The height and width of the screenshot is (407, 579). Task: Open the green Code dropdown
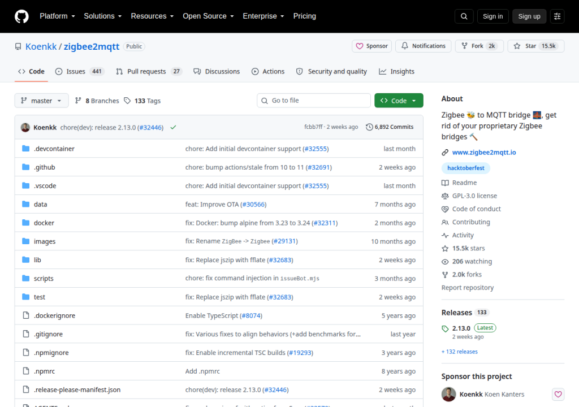pyautogui.click(x=399, y=101)
